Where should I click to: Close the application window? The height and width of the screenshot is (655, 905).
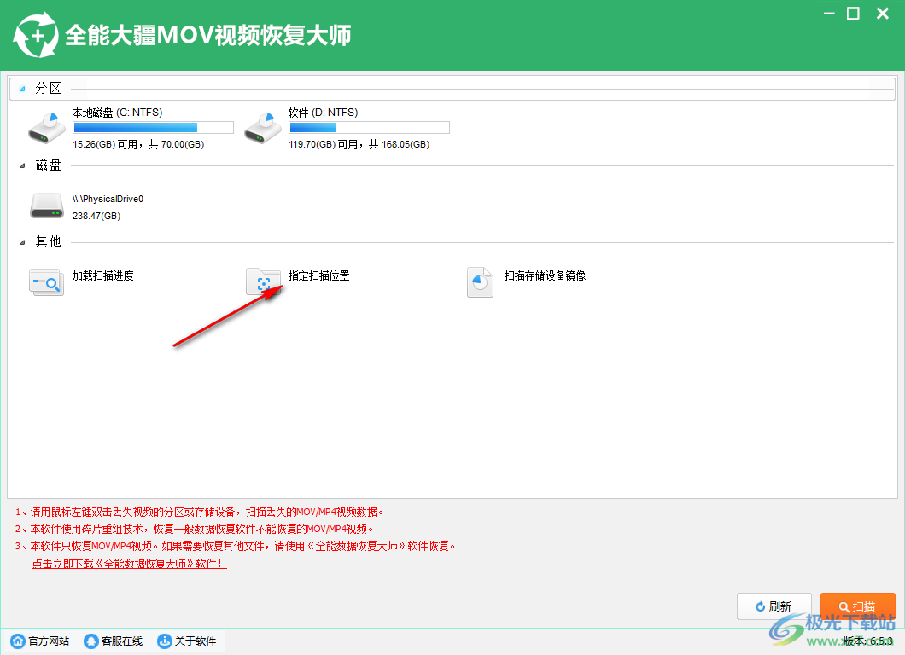click(883, 14)
